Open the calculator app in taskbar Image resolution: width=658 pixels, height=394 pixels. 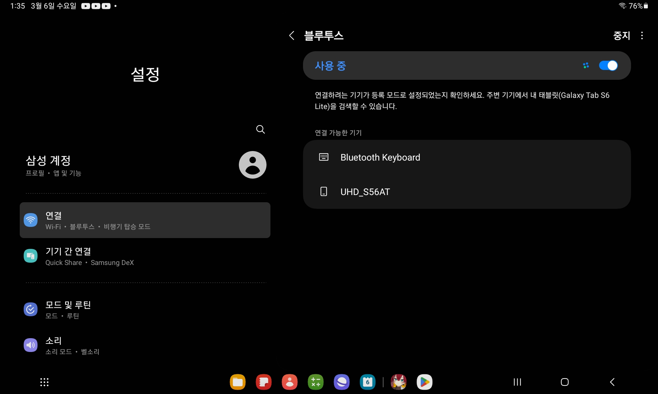(316, 382)
